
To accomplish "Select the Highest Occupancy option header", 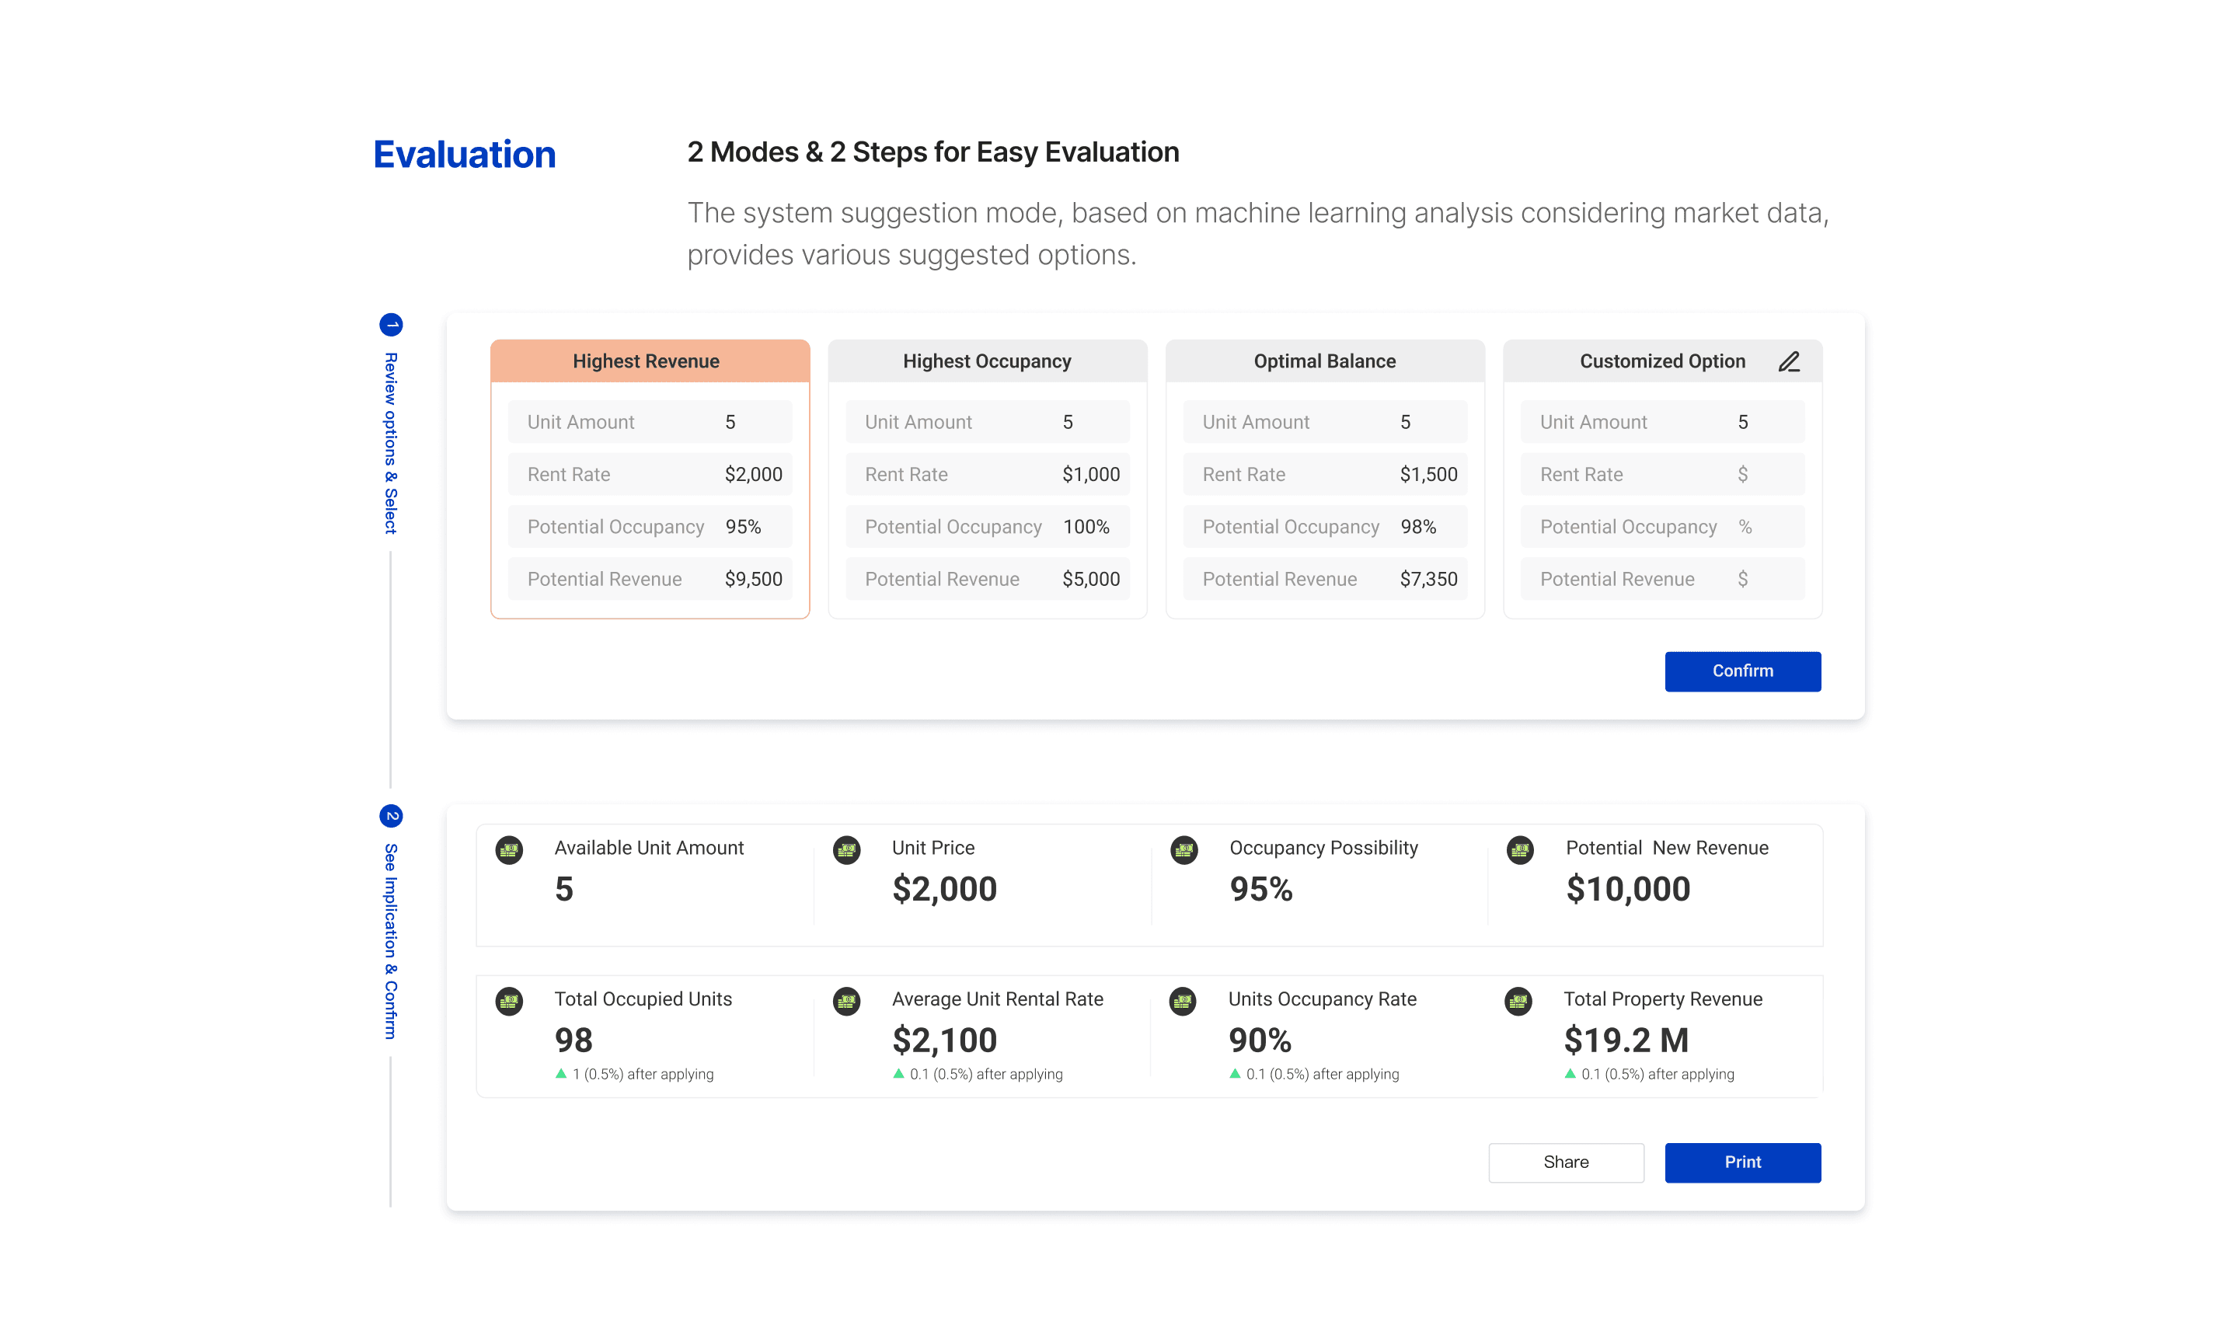I will (987, 361).
